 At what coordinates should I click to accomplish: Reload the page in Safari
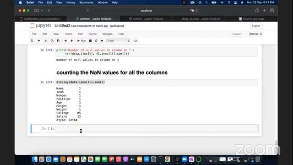point(197,11)
